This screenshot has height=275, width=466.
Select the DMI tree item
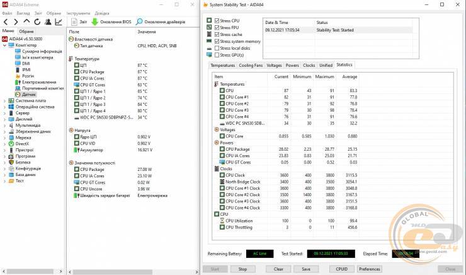coord(26,64)
